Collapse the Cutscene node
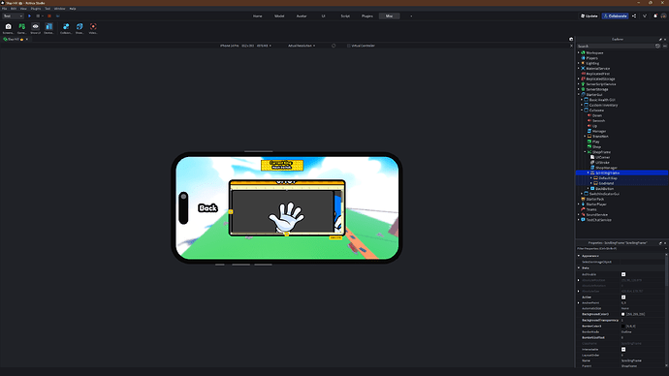The width and height of the screenshot is (669, 376). (x=582, y=110)
